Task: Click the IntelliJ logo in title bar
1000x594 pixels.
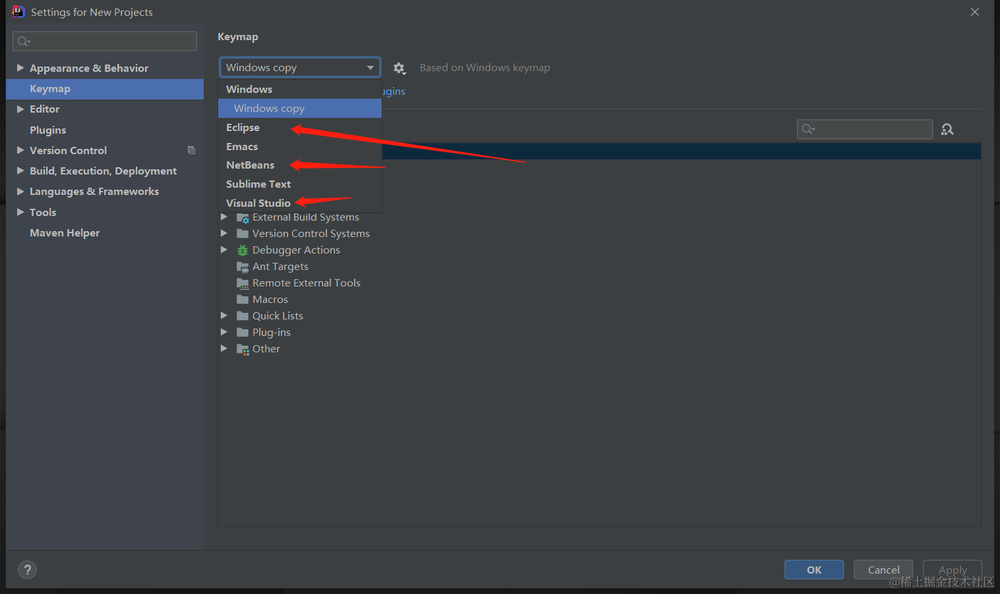Action: point(18,12)
